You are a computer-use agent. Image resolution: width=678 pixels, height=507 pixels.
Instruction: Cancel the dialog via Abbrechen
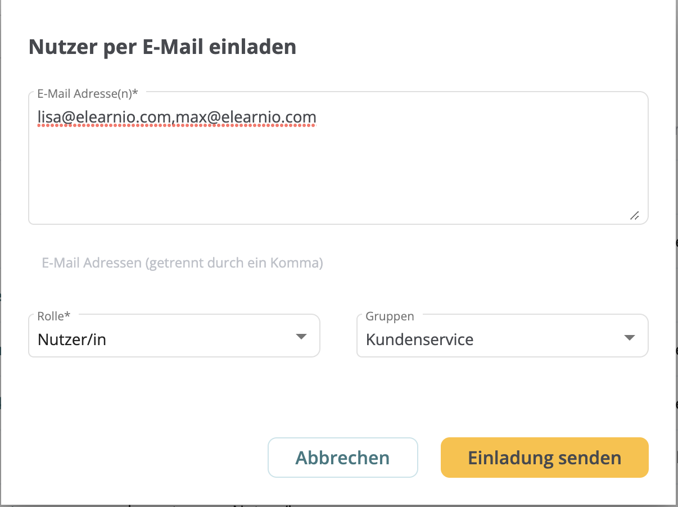pos(343,458)
